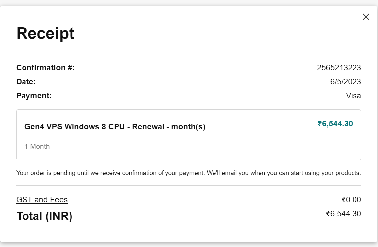
Task: Click the total amount beside Total (INR)
Action: [343, 214]
